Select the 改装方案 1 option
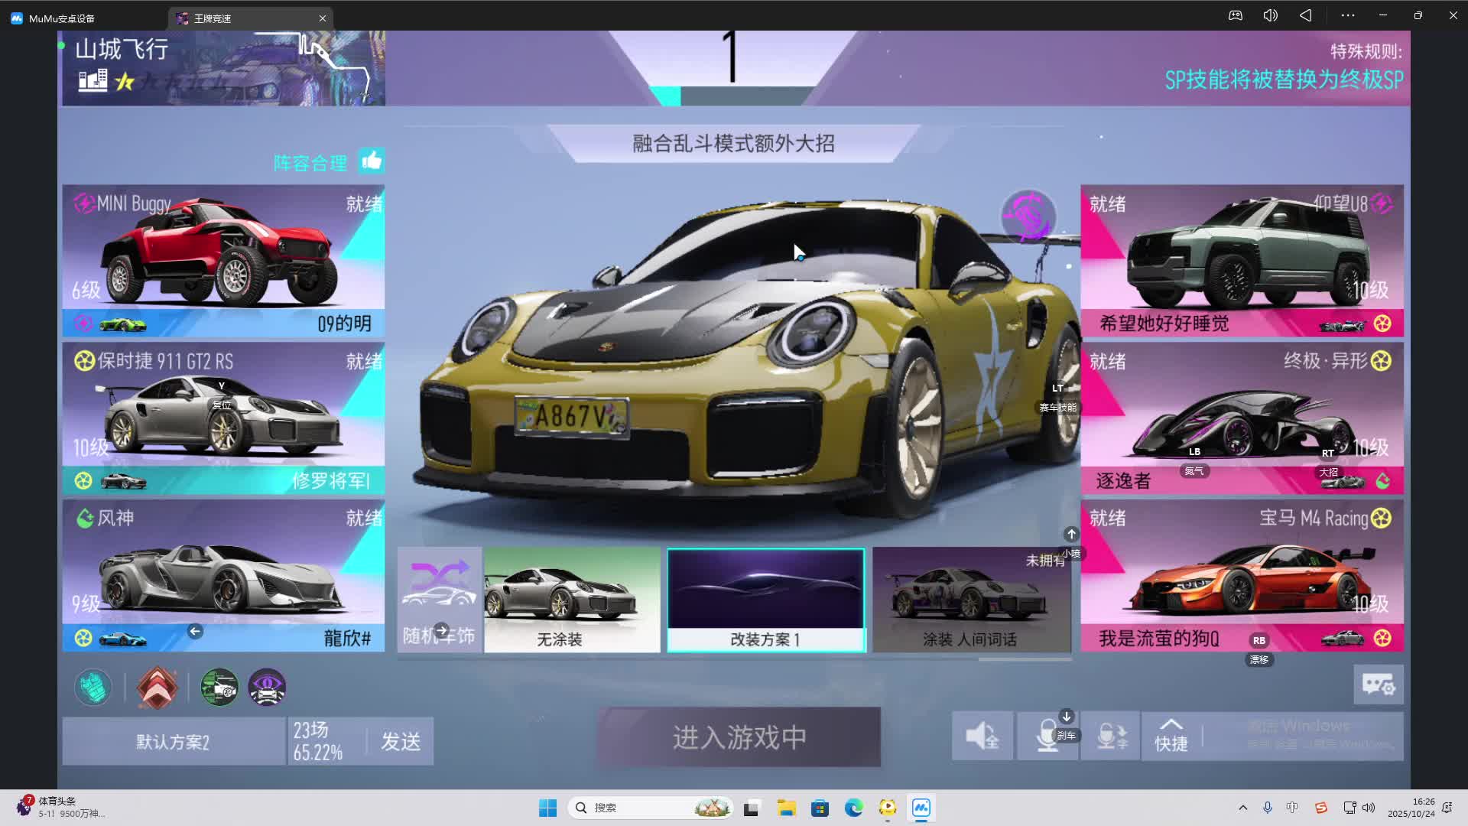1468x826 pixels. coord(765,600)
